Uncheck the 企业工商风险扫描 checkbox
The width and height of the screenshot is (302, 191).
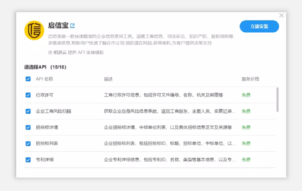pos(28,111)
